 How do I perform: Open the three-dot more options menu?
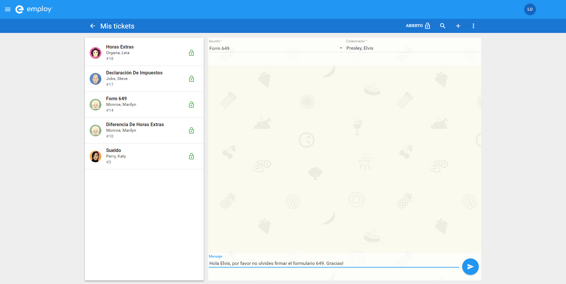pyautogui.click(x=473, y=26)
